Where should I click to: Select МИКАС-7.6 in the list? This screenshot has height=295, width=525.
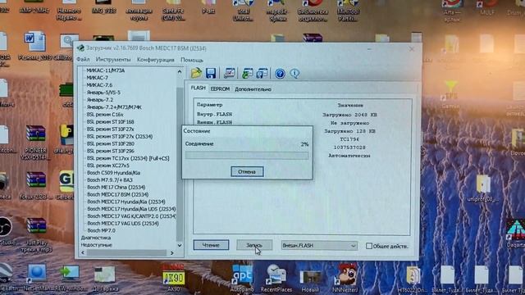point(99,85)
